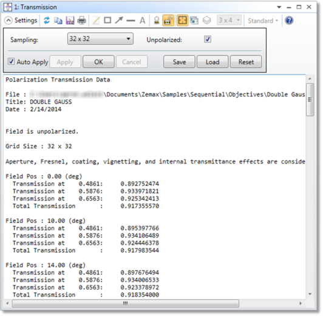323x316 pixels.
Task: Click the clone window icon
Action: pos(194,21)
